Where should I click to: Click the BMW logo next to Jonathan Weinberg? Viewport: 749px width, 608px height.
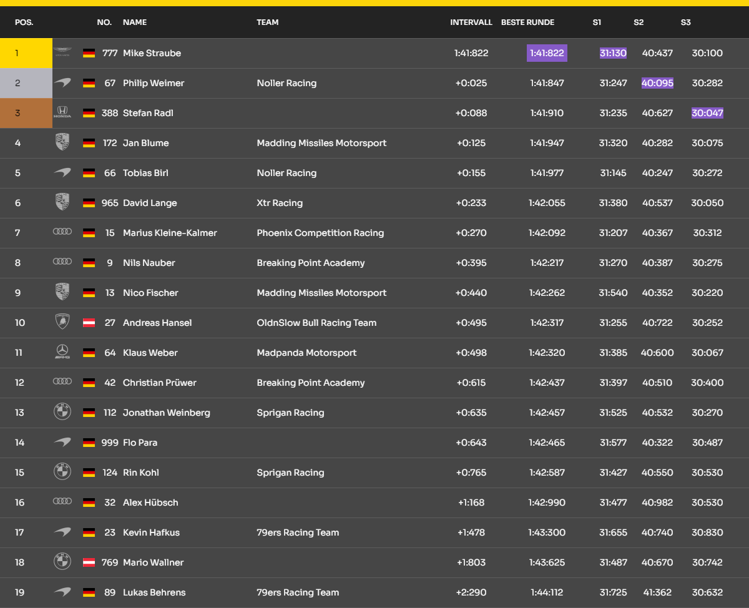(62, 413)
